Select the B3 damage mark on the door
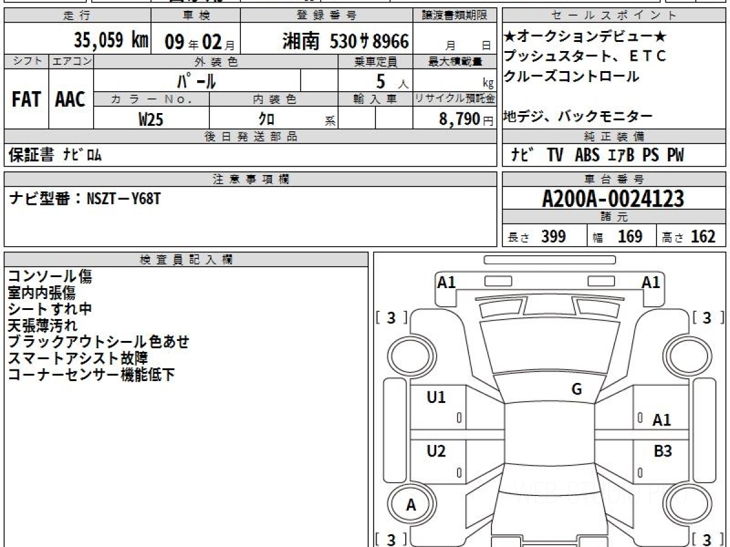This screenshot has width=730, height=547. 662,451
